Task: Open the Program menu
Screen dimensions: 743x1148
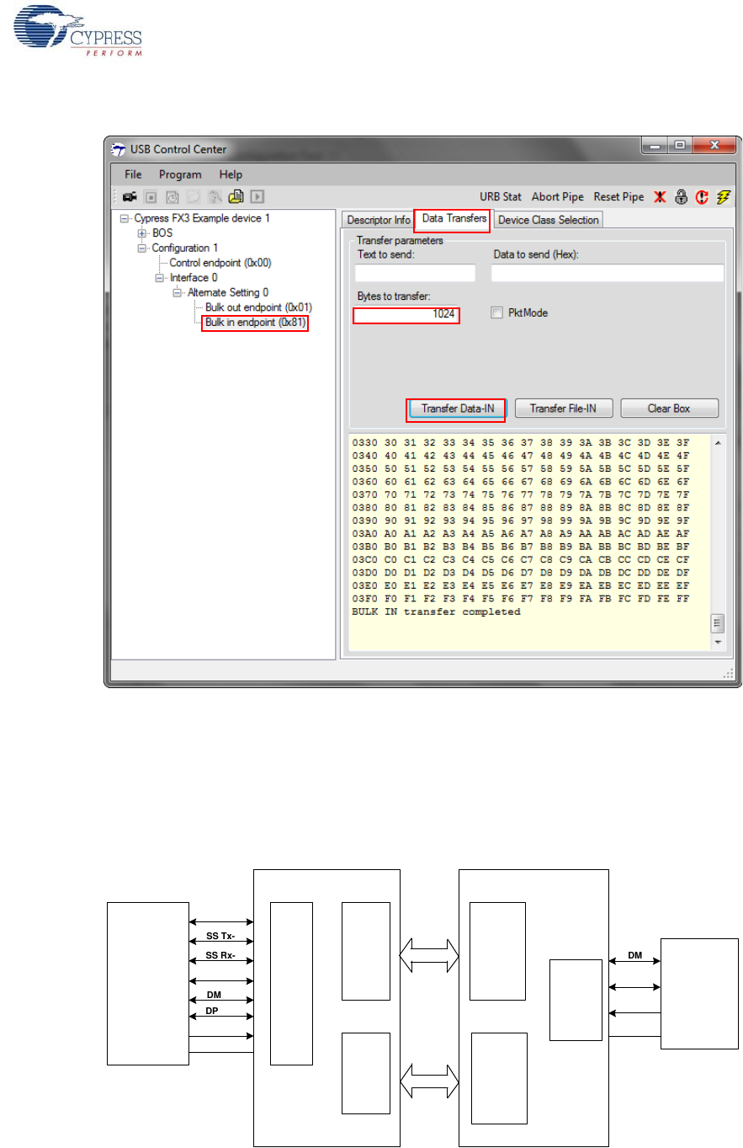Action: coord(180,174)
